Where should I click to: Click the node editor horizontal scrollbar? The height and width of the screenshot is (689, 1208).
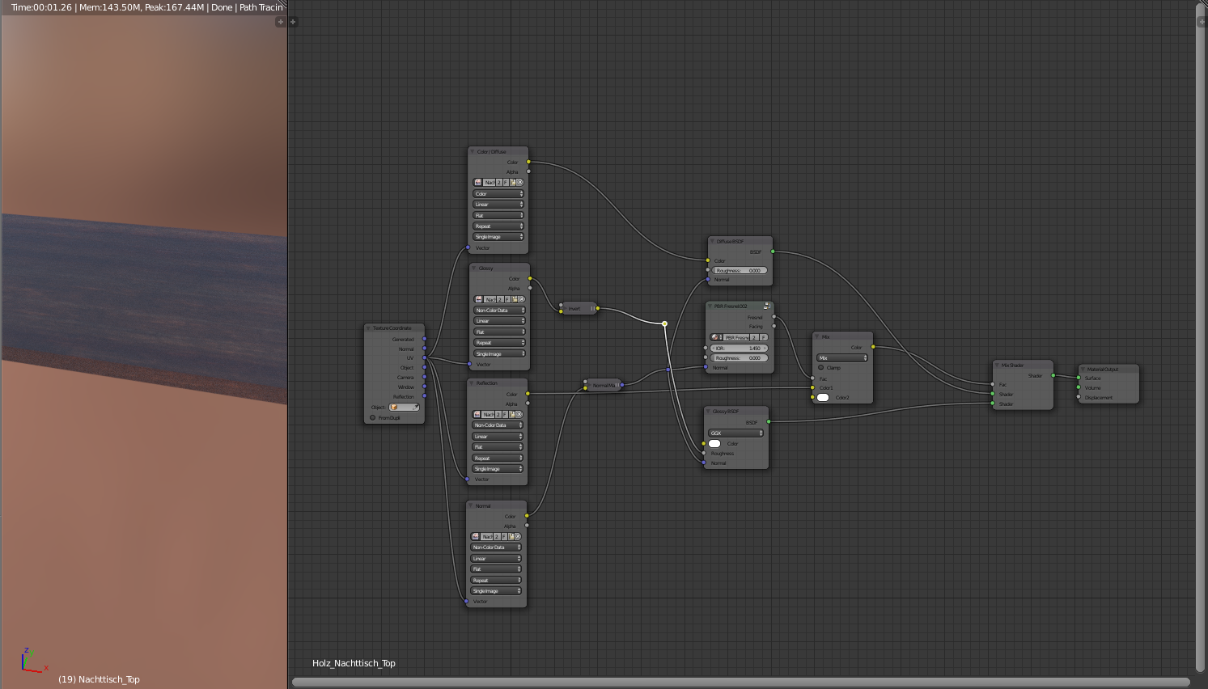point(740,682)
